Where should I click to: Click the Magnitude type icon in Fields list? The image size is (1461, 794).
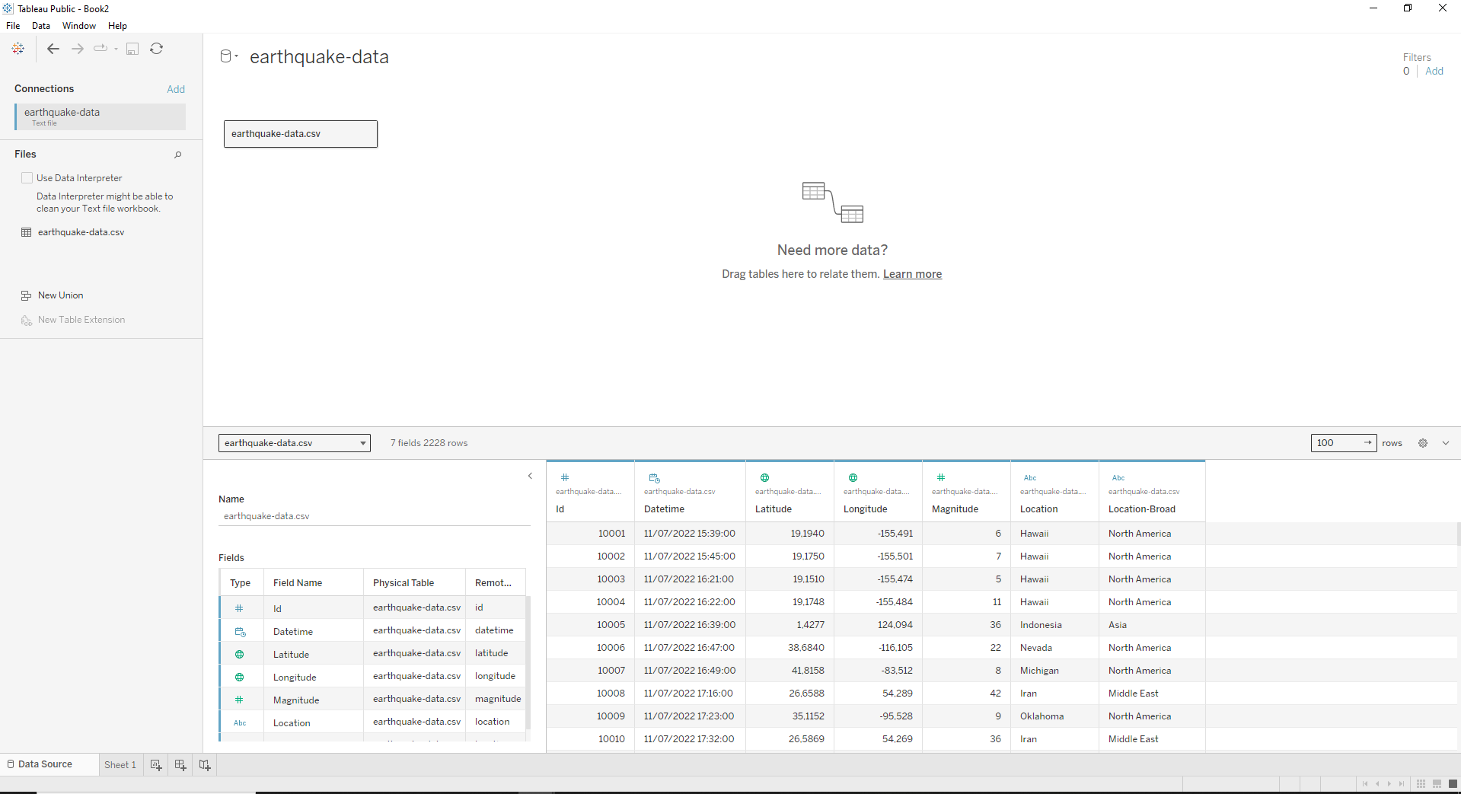[x=239, y=700]
